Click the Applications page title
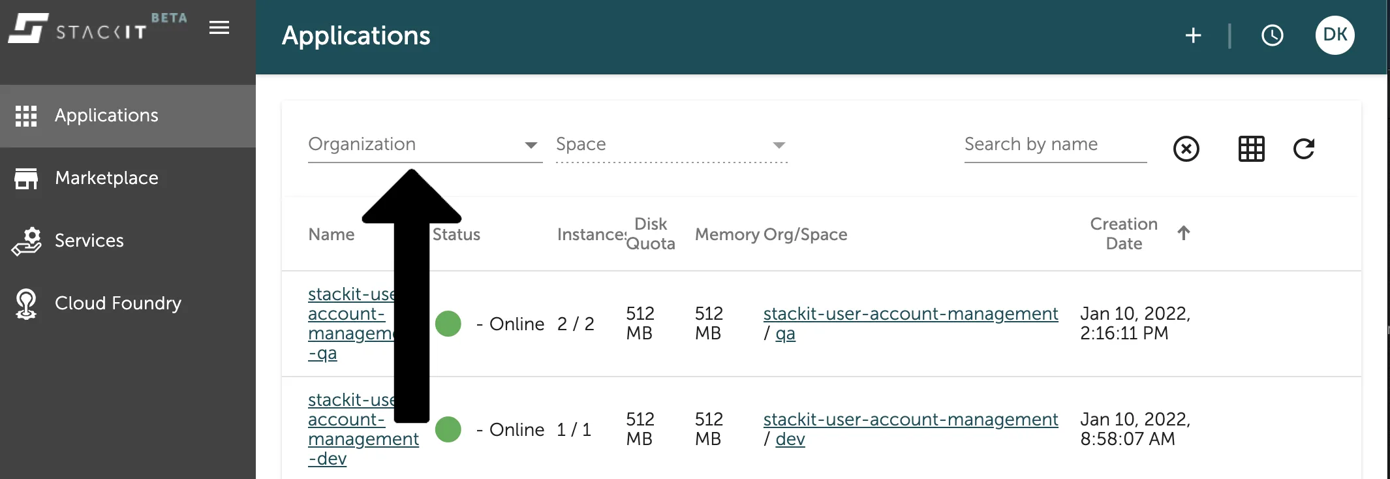1390x479 pixels. pos(356,36)
